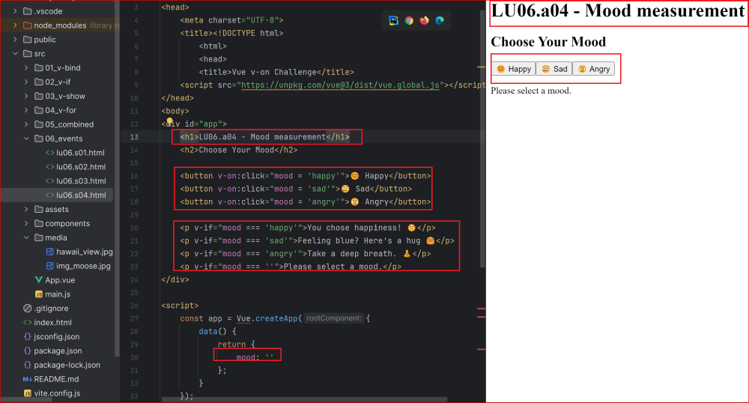Click the JSON braces icon beside package.json
Viewport: 749px width, 403px height.
[27, 351]
